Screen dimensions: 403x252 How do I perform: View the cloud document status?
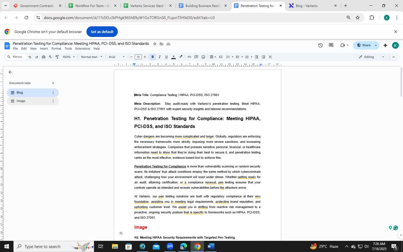click(x=168, y=44)
